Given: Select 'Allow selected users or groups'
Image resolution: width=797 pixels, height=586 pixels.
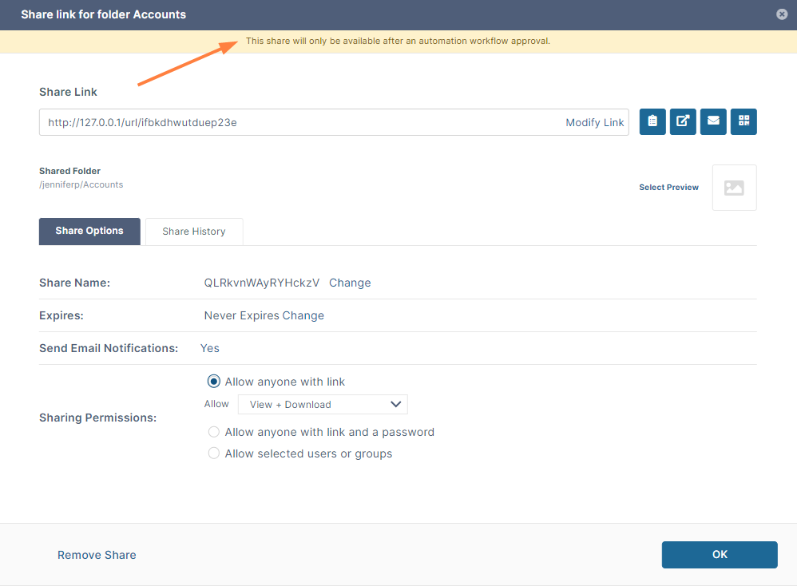Looking at the screenshot, I should click(213, 453).
